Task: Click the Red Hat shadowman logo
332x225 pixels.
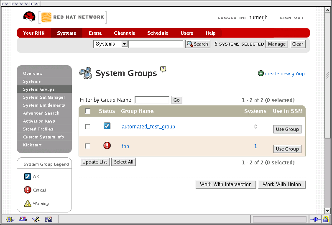Action: (29, 17)
